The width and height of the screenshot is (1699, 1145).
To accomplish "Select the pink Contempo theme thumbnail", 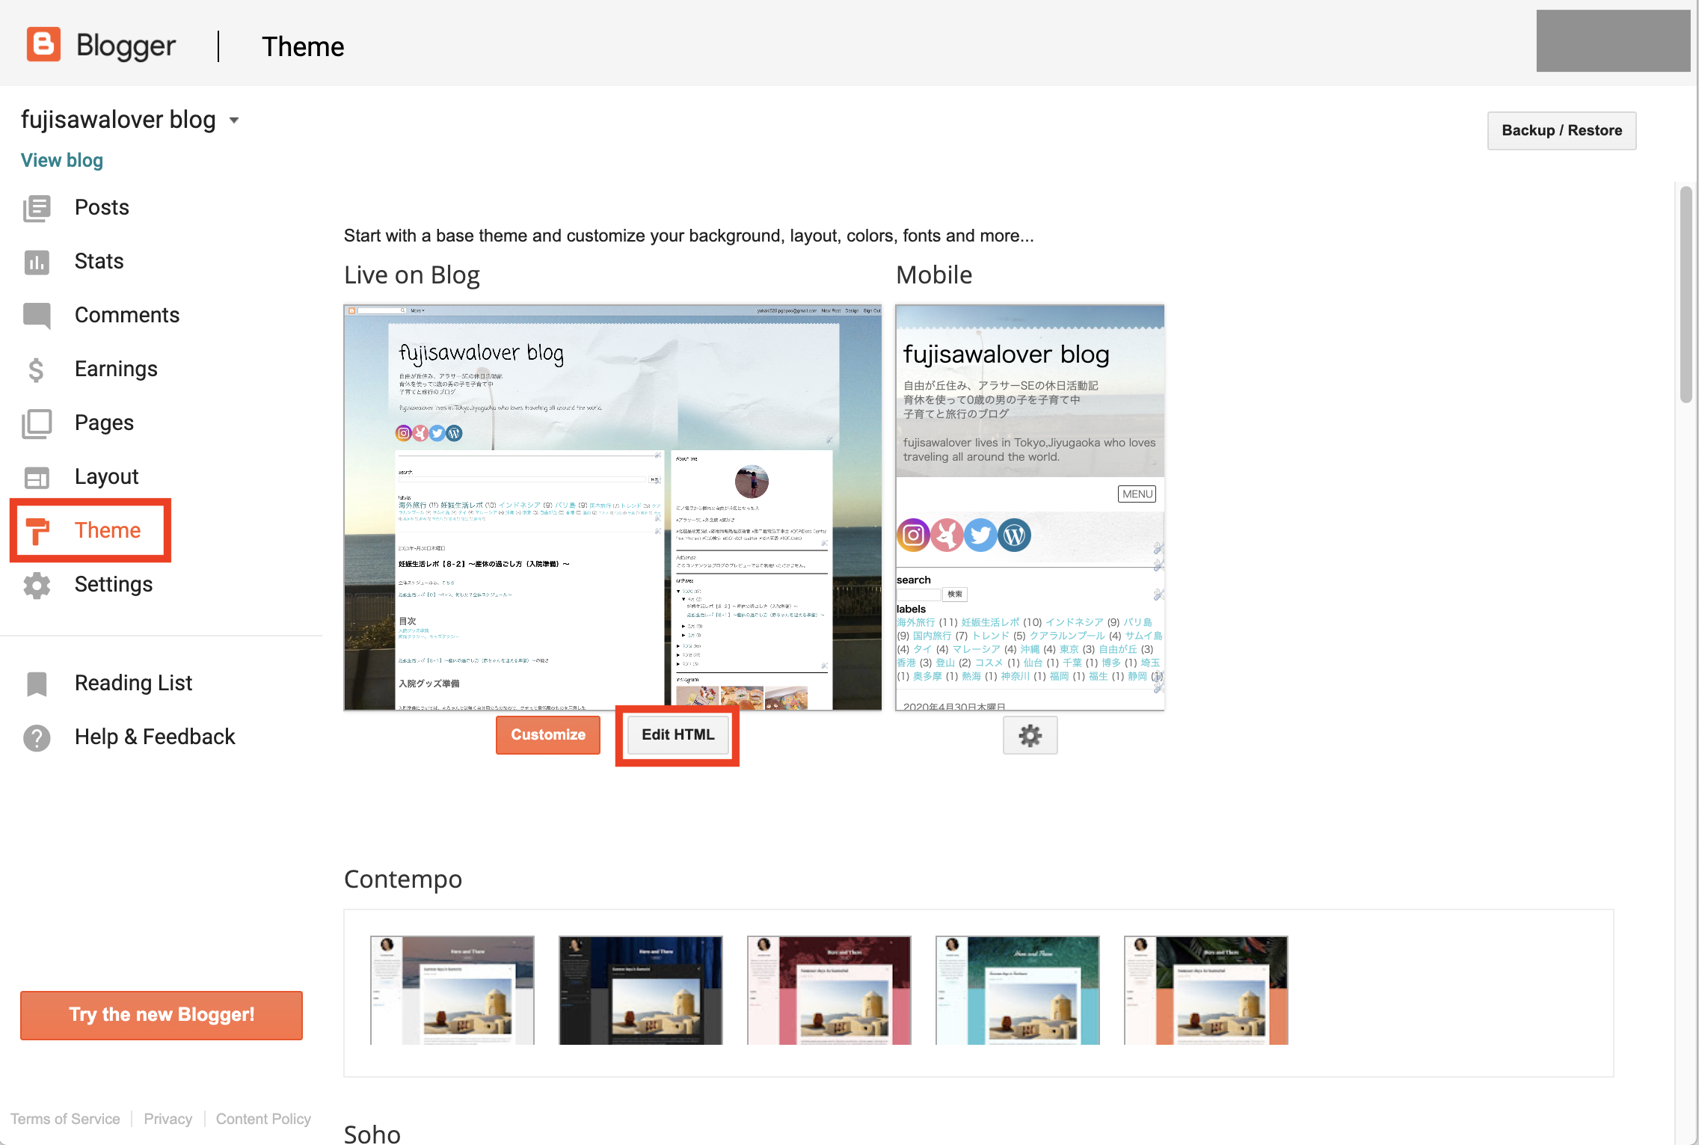I will click(829, 990).
